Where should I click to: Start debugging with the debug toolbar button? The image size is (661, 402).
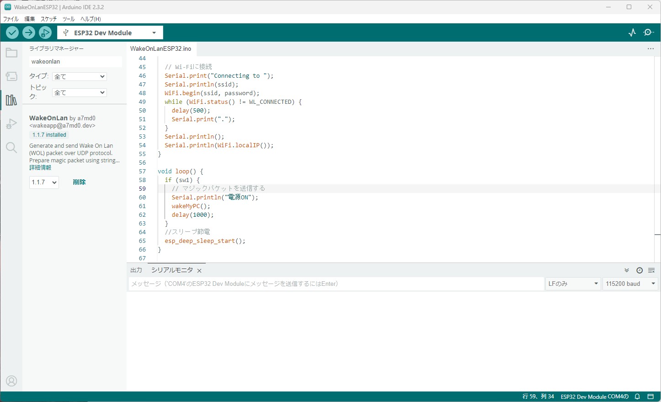pyautogui.click(x=45, y=32)
